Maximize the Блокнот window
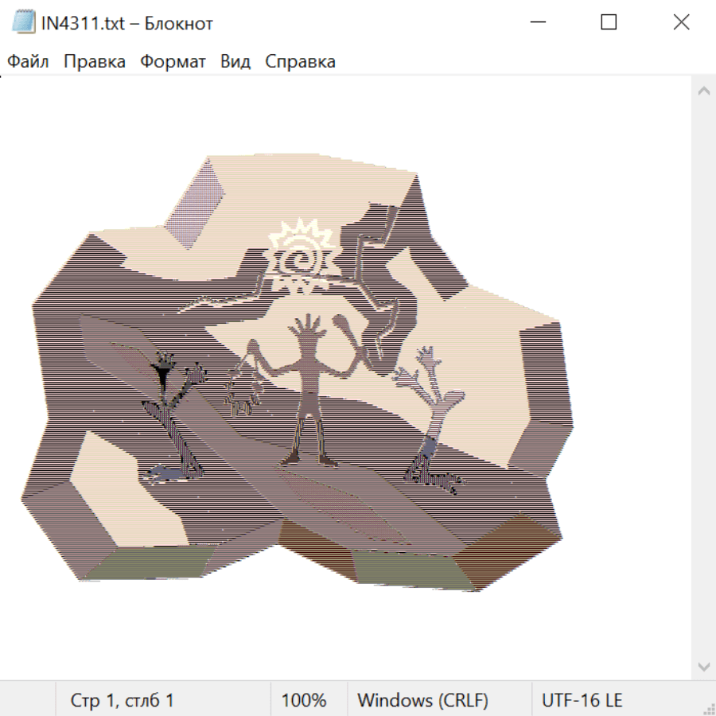Screen dimensions: 716x716 point(609,23)
